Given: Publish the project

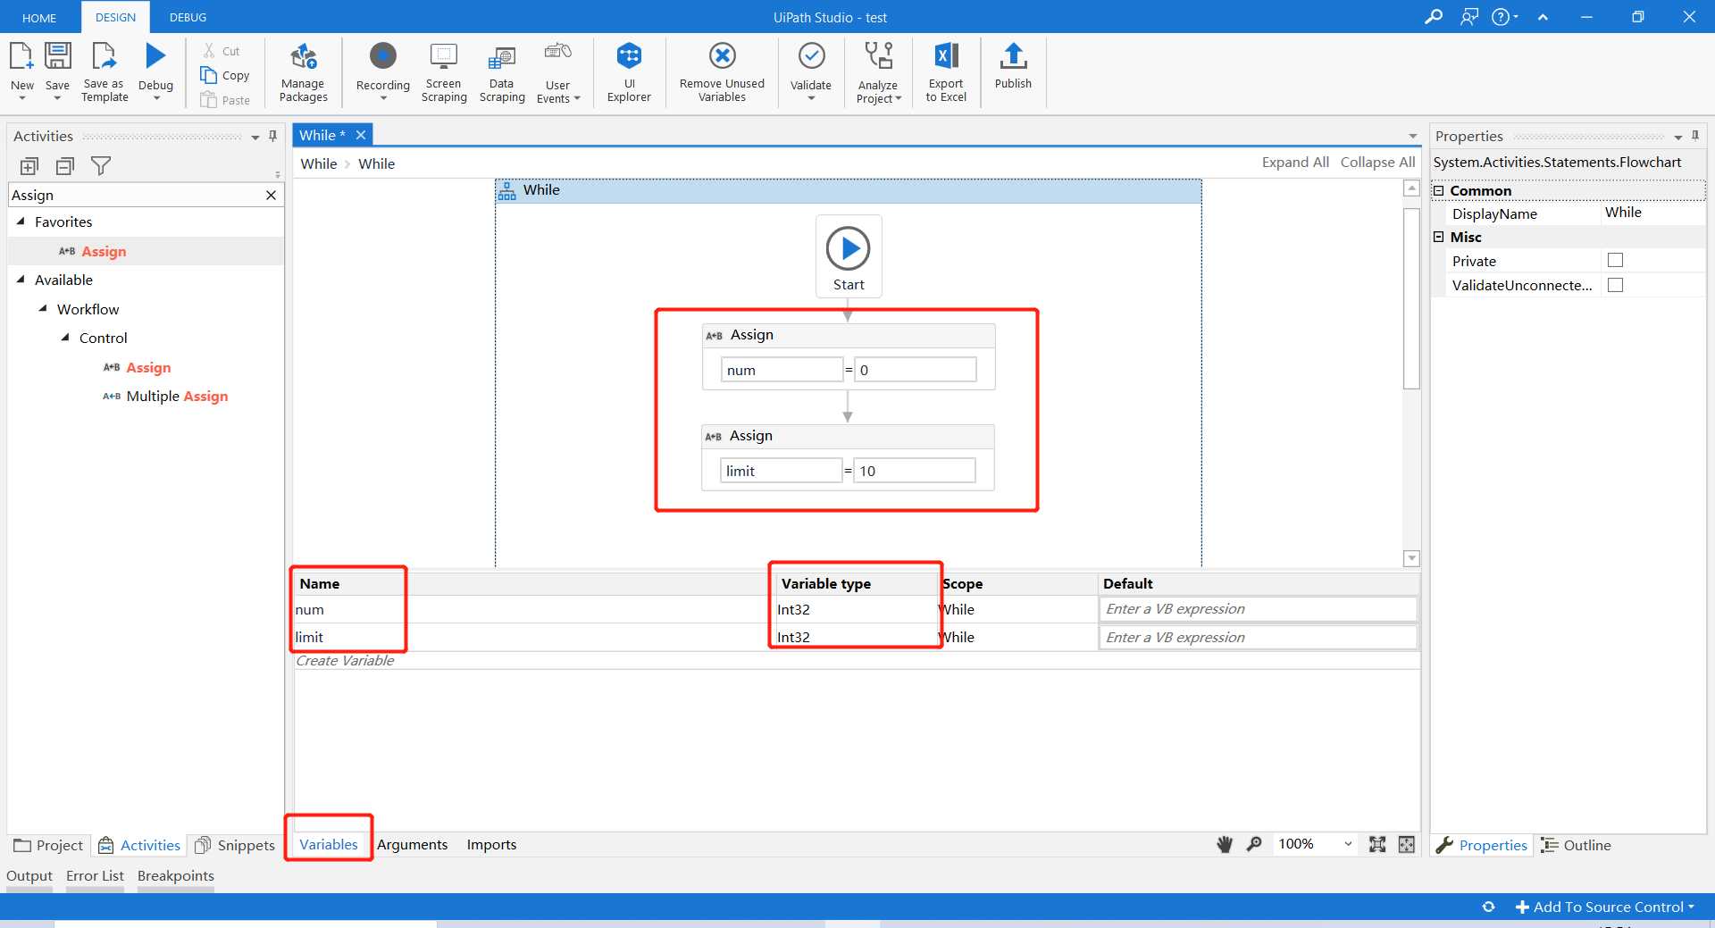Looking at the screenshot, I should [x=1013, y=66].
